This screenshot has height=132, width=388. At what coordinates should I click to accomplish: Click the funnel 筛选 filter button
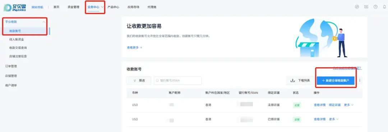[139, 80]
